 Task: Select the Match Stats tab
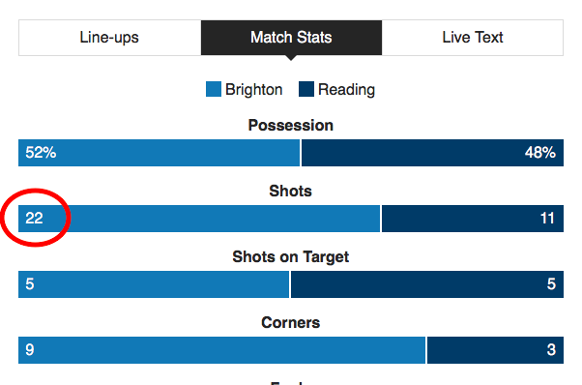(291, 38)
